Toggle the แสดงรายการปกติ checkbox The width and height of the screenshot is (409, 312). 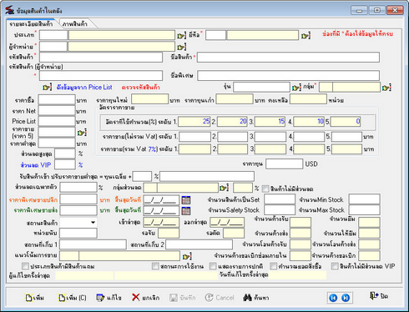213,266
